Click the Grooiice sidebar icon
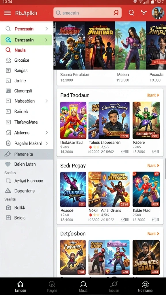 8,60
